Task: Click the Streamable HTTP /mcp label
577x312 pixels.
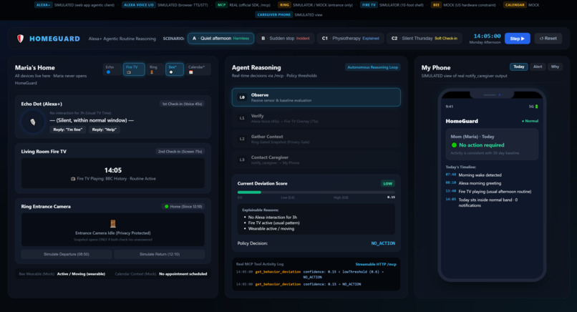Action: click(x=376, y=264)
